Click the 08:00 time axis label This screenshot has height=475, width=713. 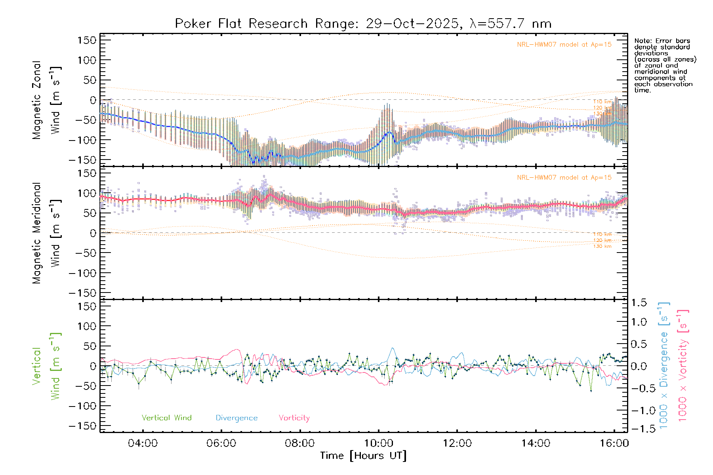pos(299,443)
